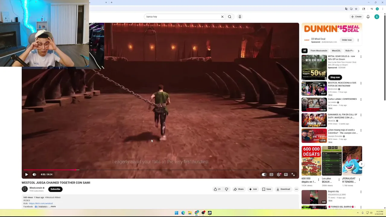Save video to a playlist
386x217 pixels.
267,189
